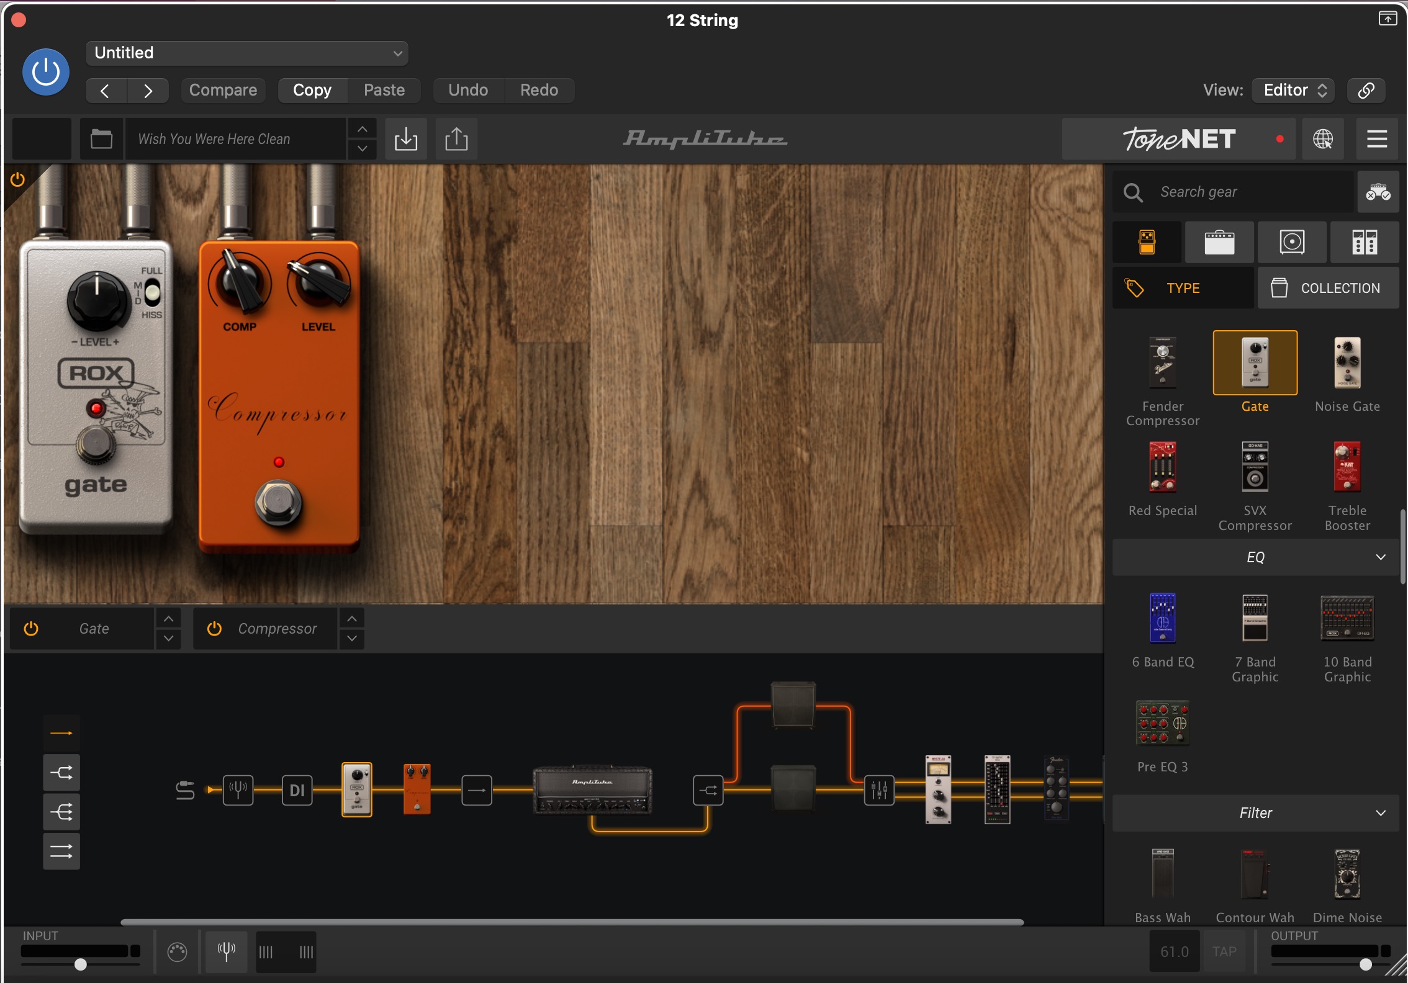Select the amp head in signal chain
The image size is (1408, 983).
(x=593, y=790)
